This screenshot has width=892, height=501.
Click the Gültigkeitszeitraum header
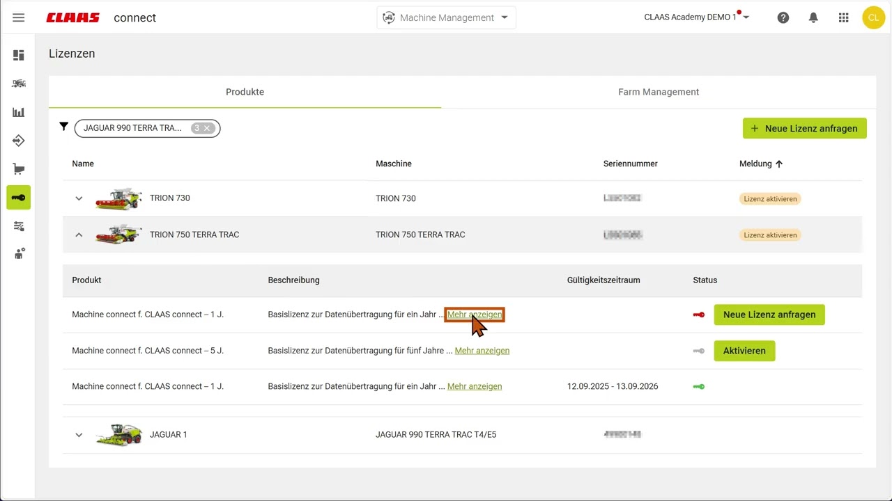click(603, 280)
